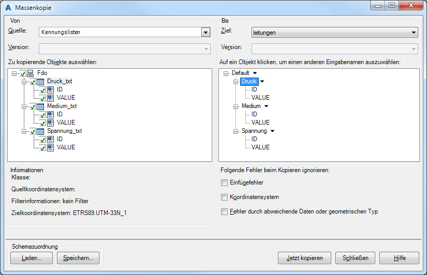Click the VALUE property icon under Medium_txt
The height and width of the screenshot is (275, 427).
click(51, 123)
